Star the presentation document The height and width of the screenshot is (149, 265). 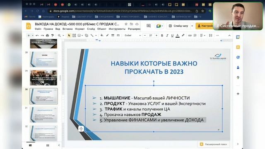tap(126, 24)
